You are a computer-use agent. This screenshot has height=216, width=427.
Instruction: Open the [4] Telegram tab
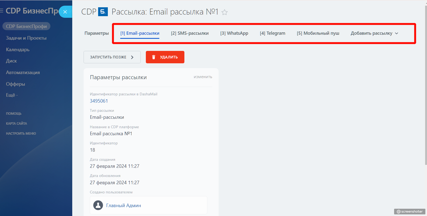(273, 33)
